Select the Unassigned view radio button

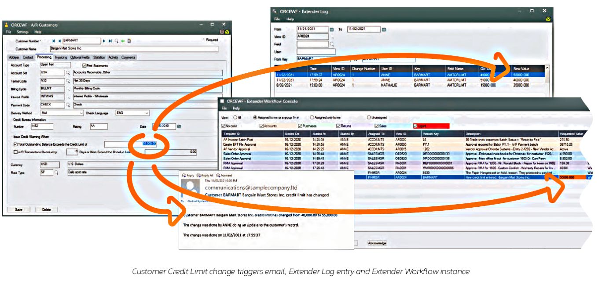pos(369,118)
